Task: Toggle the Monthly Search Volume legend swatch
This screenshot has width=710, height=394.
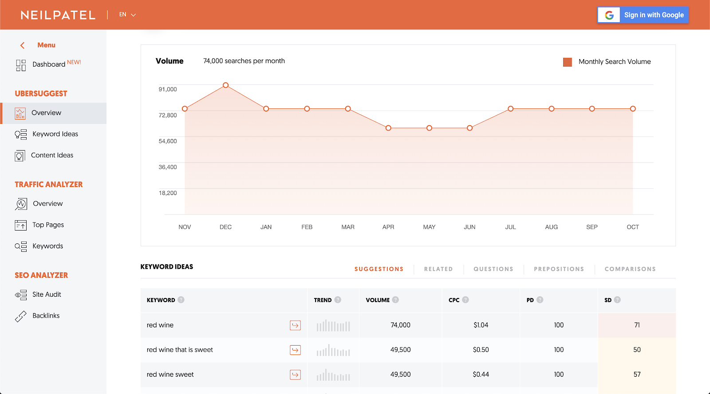Action: tap(568, 62)
